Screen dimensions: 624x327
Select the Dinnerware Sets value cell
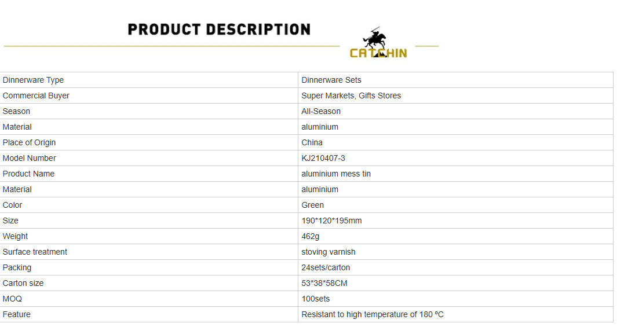[x=331, y=80]
